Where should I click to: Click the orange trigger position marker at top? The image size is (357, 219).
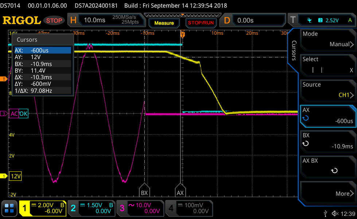[183, 35]
